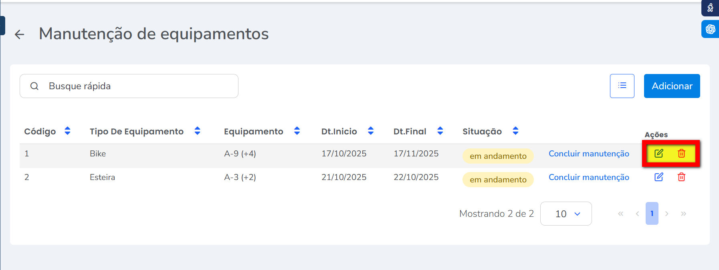Viewport: 719px width, 270px height.
Task: Click Concluir manutenção for the Esteira row
Action: 589,177
